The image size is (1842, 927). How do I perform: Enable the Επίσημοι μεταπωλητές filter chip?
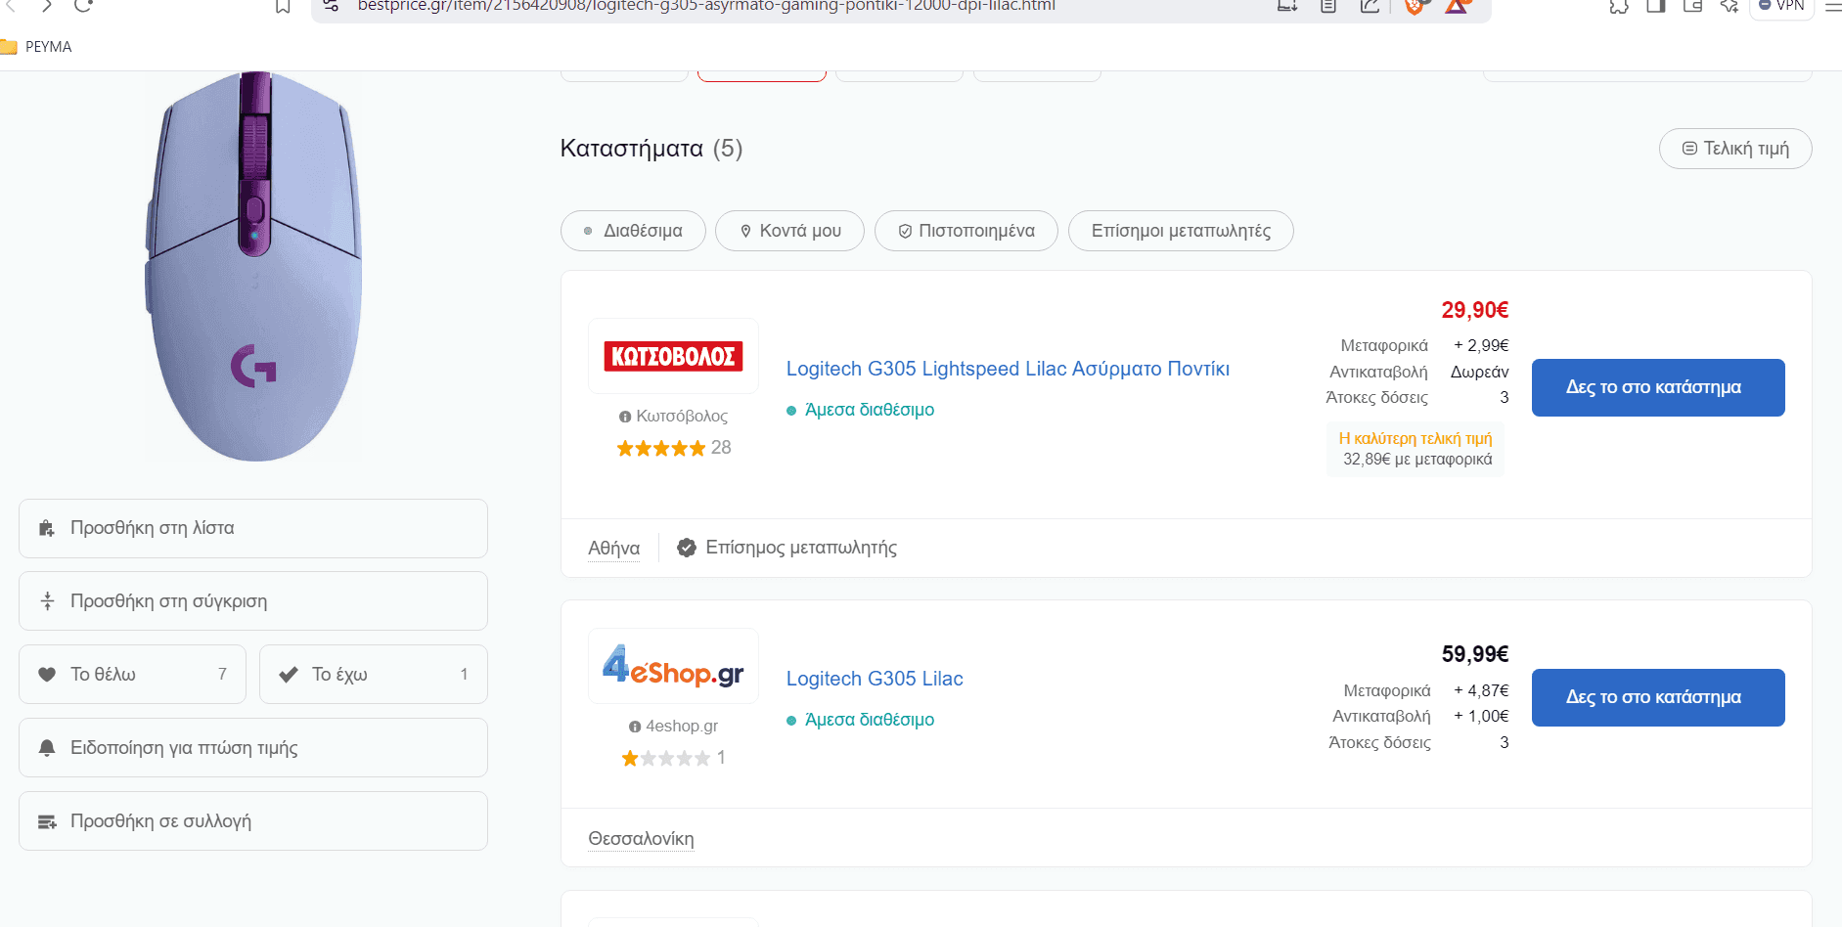pyautogui.click(x=1181, y=231)
